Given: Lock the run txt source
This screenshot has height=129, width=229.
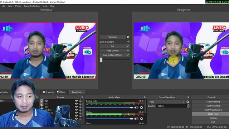Looking at the screenshot, I should pos(81,110).
